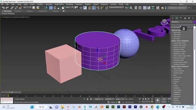Image resolution: width=196 pixels, height=110 pixels.
Task: Open Select by Name list icon
Action: (38, 8)
